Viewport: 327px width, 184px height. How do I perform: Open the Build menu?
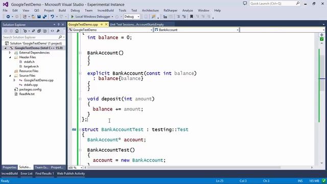pos(62,10)
